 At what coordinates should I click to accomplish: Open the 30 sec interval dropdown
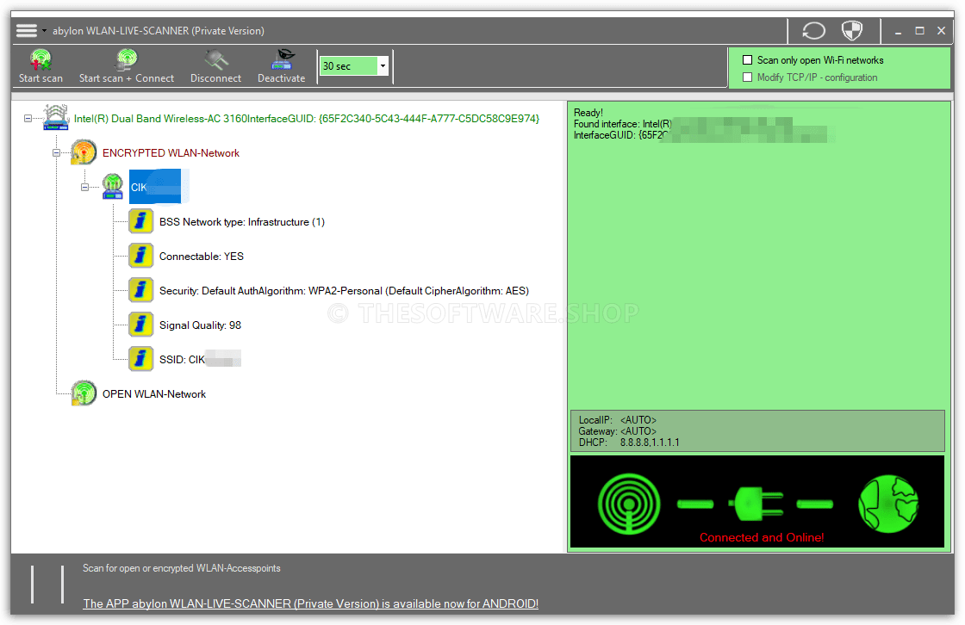click(x=383, y=66)
